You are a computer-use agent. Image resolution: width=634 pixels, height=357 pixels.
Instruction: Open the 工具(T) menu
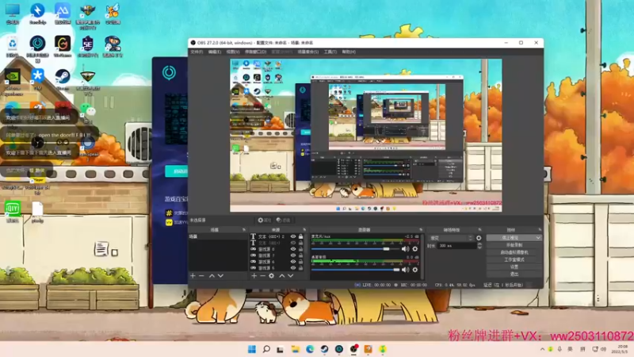(330, 52)
